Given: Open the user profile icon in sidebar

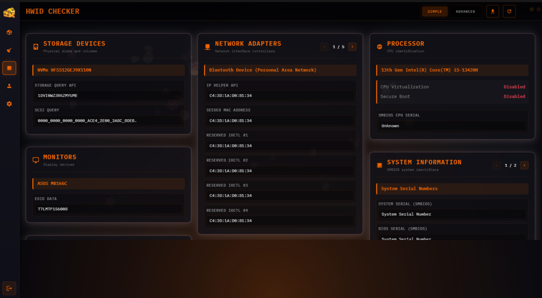Looking at the screenshot, I should [x=9, y=86].
